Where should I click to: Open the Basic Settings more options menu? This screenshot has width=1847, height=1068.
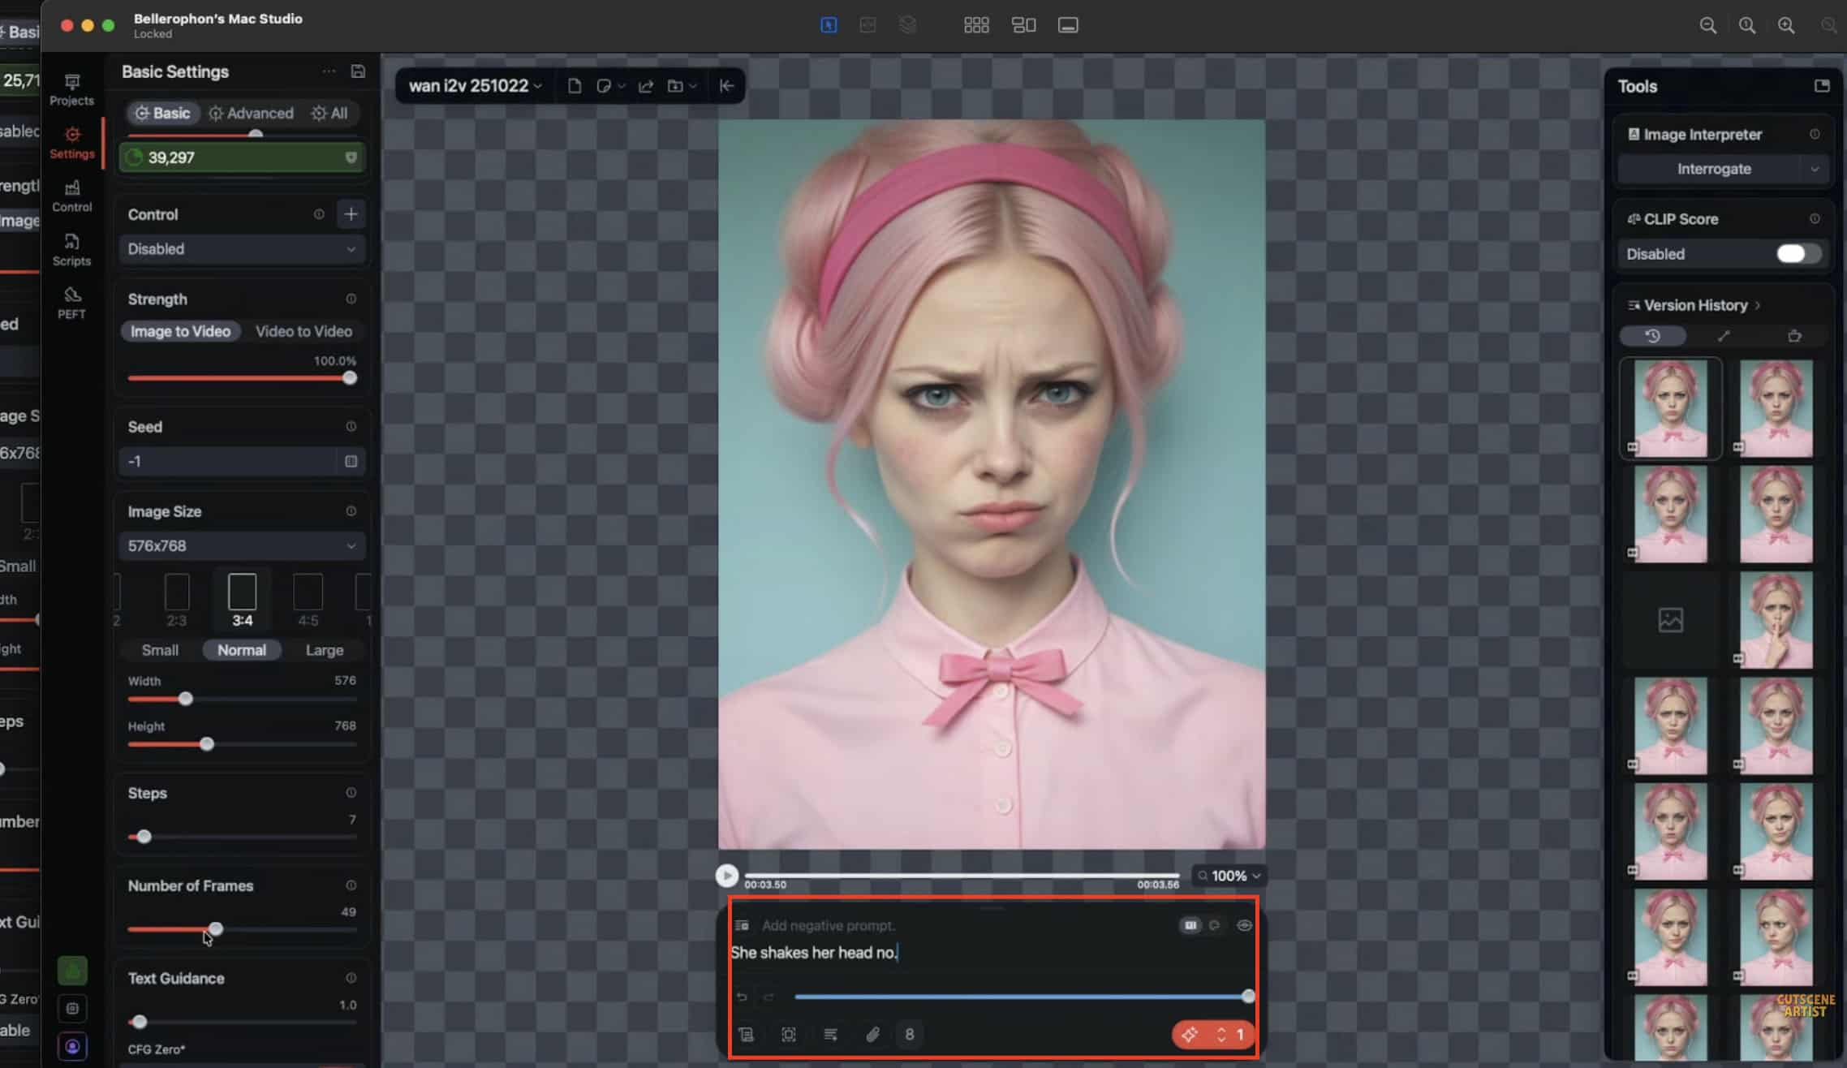(x=329, y=71)
